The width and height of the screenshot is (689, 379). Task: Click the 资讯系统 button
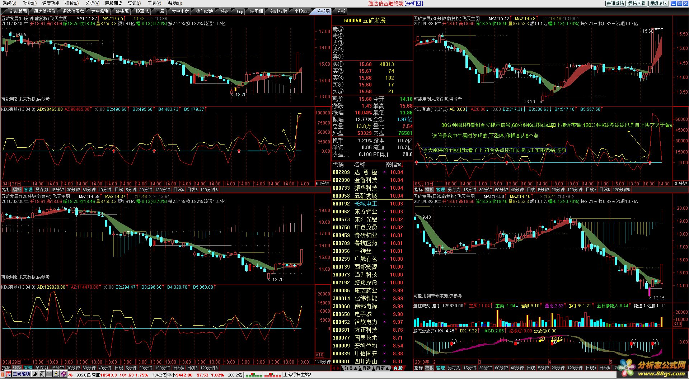[x=615, y=3]
